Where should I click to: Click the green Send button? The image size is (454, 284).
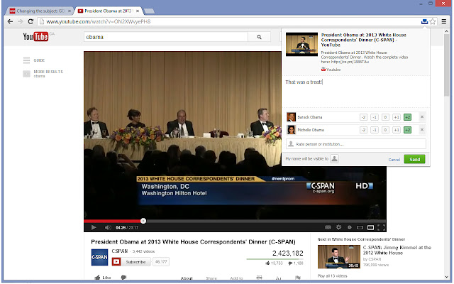pyautogui.click(x=415, y=159)
